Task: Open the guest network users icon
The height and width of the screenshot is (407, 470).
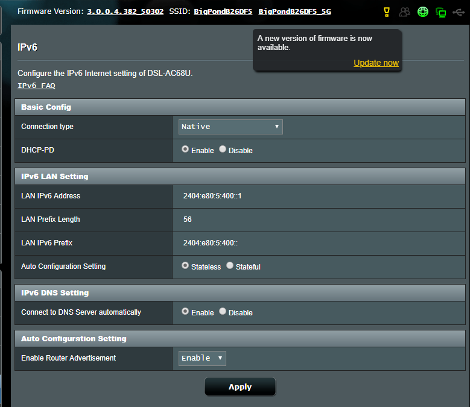Action: point(404,11)
